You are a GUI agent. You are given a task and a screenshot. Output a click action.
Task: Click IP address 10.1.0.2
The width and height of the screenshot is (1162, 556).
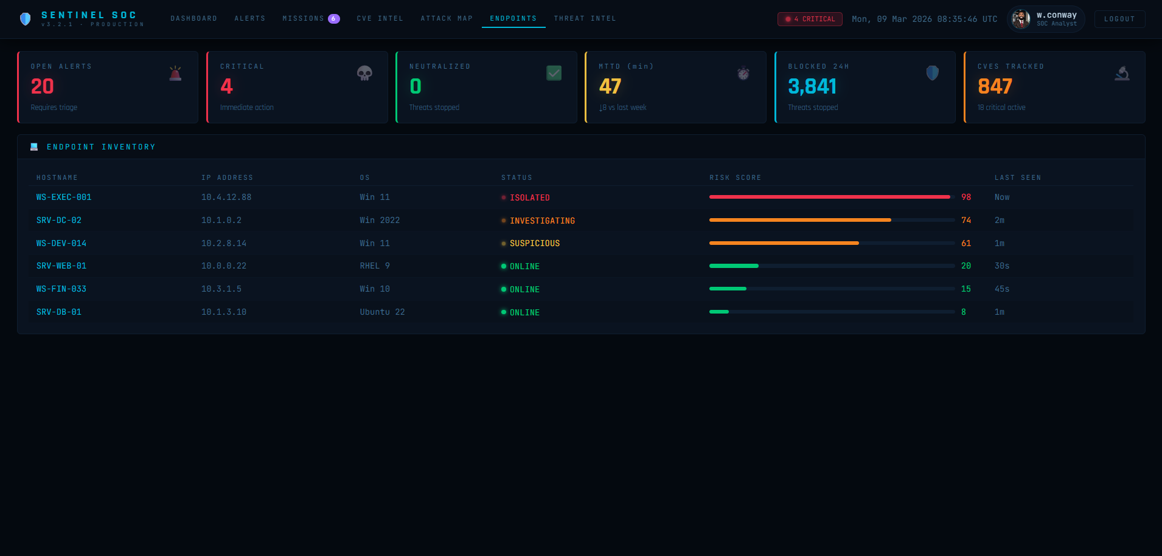click(x=221, y=221)
